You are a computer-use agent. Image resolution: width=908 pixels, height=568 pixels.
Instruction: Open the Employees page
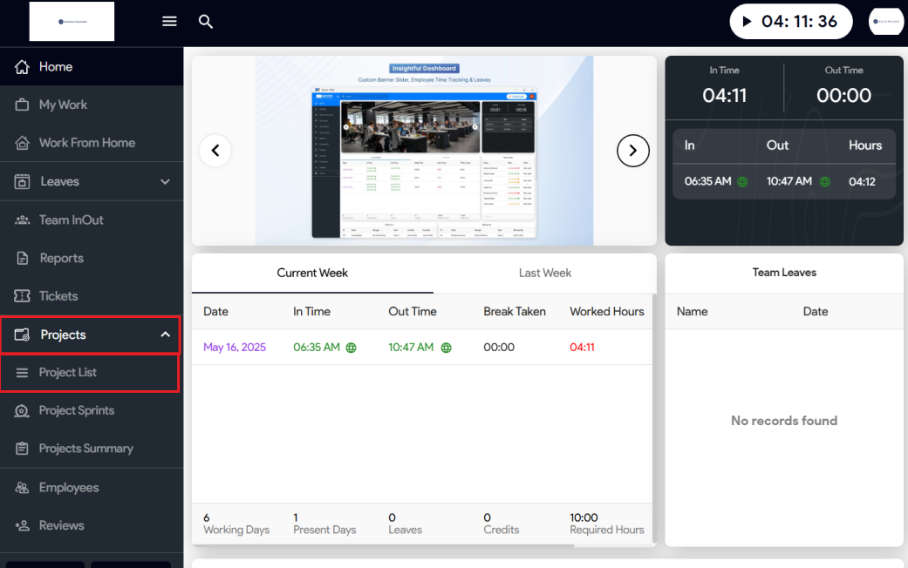tap(68, 488)
